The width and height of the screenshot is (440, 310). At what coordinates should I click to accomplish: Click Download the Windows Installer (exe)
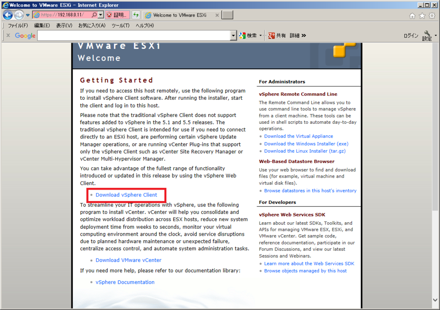[306, 144]
